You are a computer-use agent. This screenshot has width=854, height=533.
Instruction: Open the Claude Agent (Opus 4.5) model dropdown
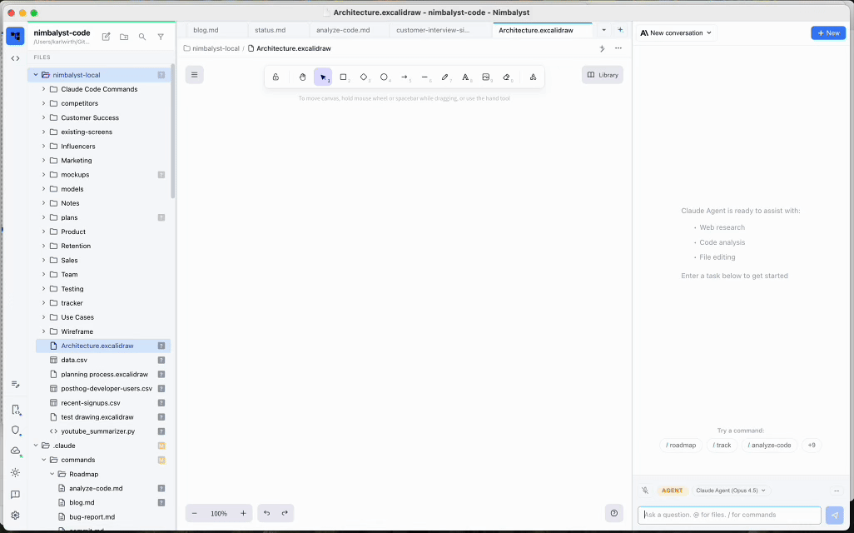click(731, 490)
